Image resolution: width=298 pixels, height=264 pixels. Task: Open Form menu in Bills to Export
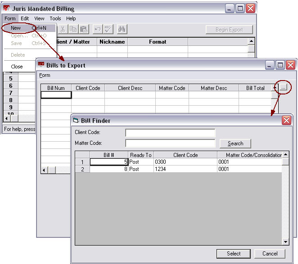click(x=45, y=75)
